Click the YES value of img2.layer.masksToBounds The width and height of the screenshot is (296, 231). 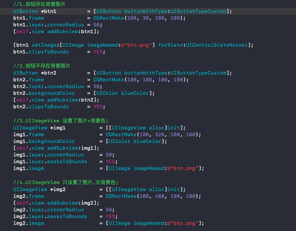110,217
